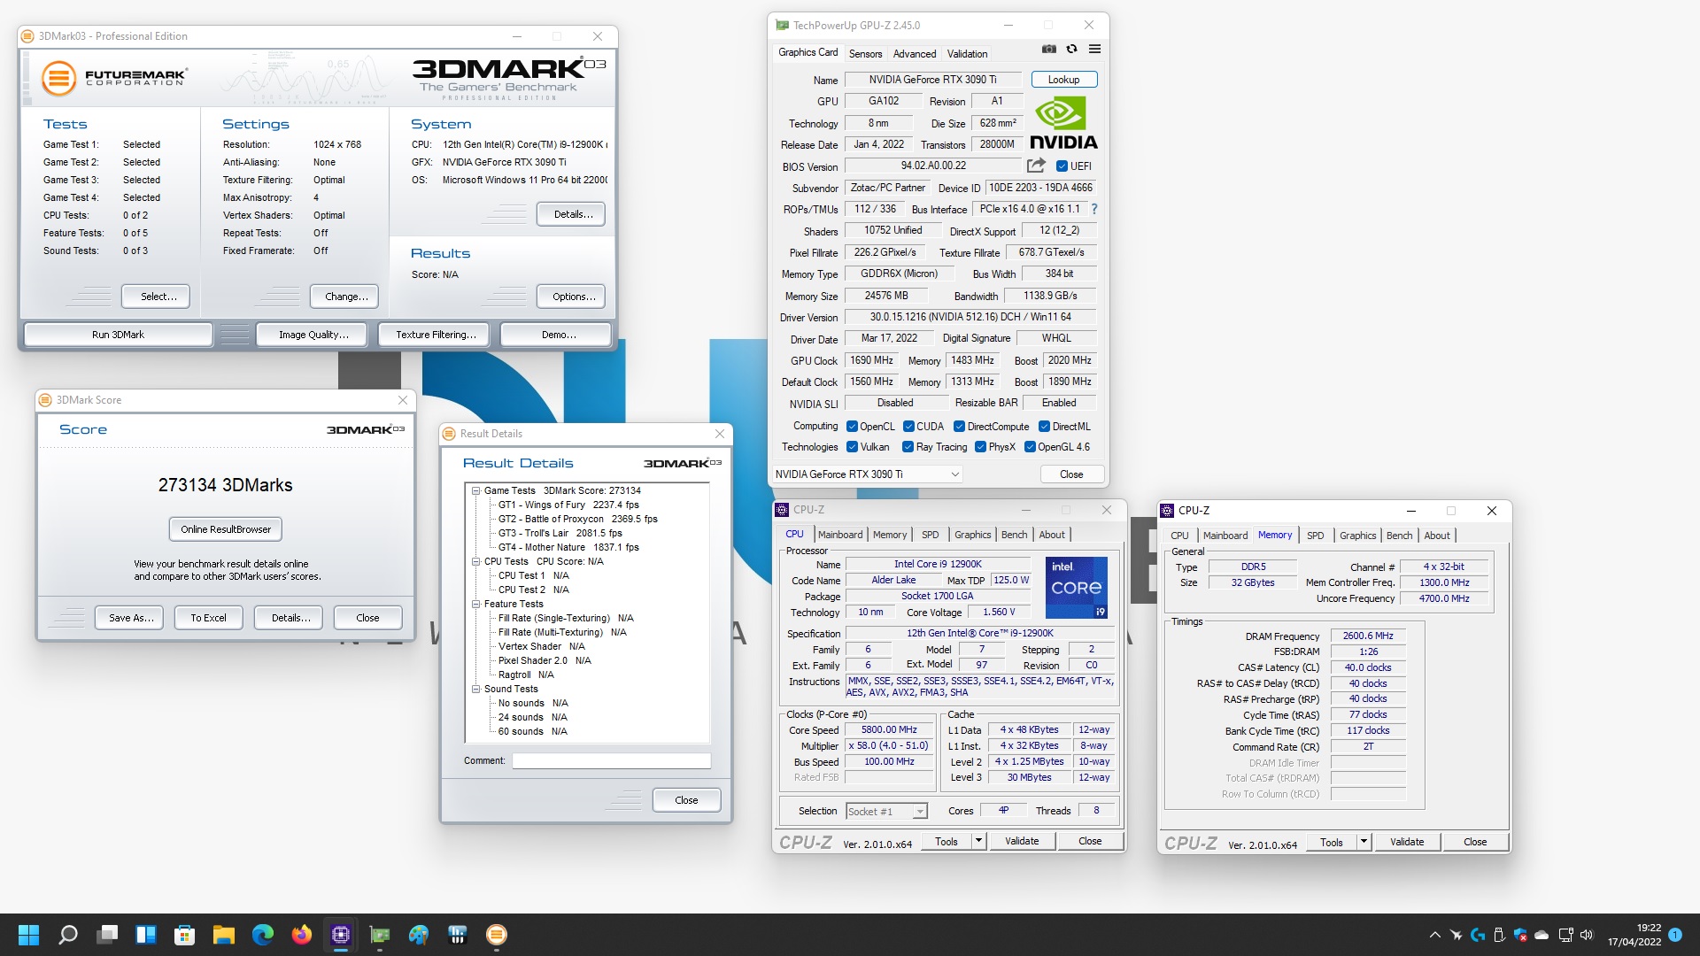Toggle the DirectML checkbox

coord(1044,427)
